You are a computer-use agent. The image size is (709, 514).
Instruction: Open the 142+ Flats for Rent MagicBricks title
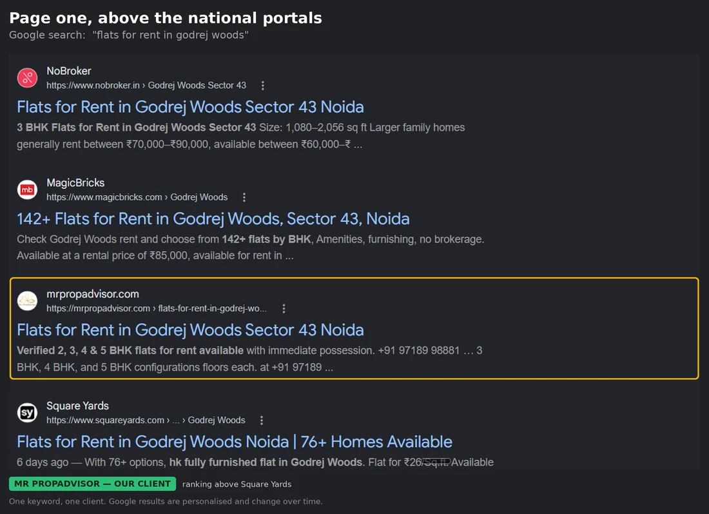click(x=213, y=219)
